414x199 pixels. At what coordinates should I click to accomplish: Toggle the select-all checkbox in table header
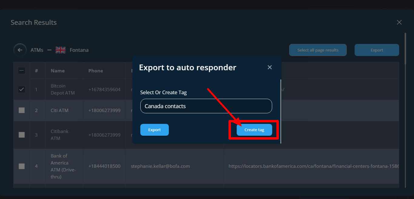click(22, 71)
